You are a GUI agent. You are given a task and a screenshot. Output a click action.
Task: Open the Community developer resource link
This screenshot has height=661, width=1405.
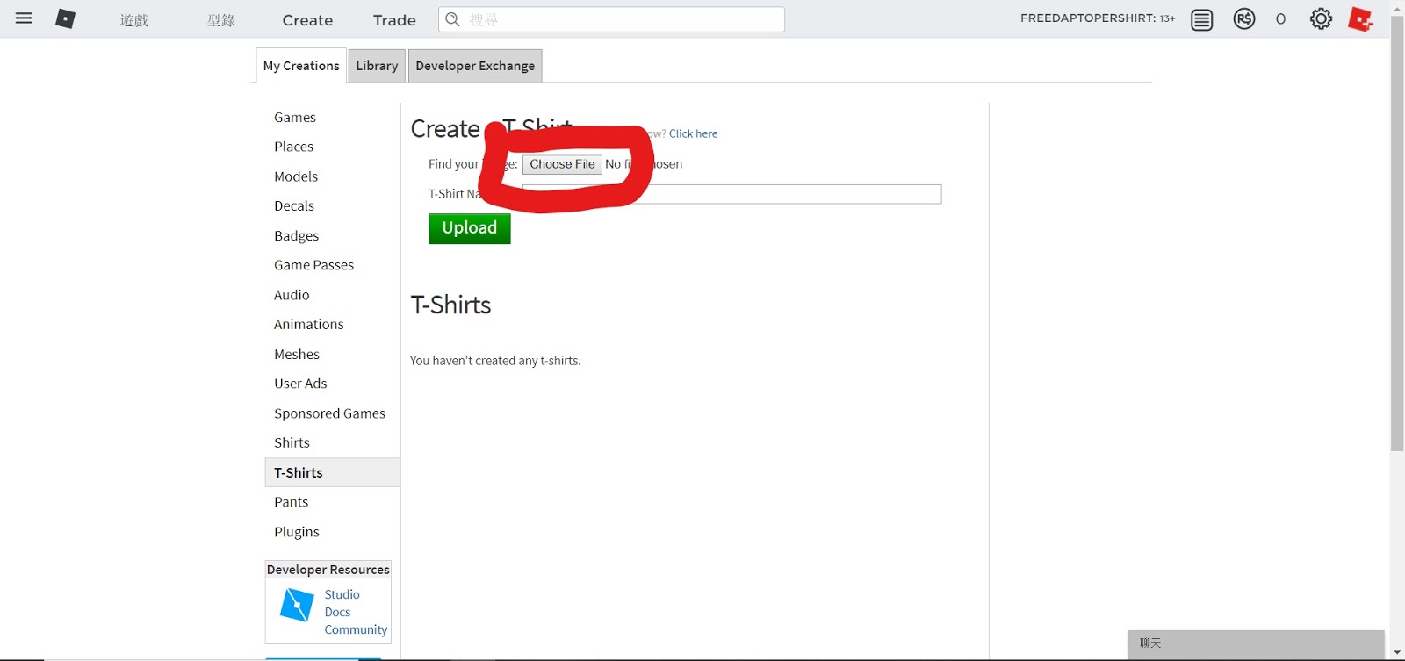coord(356,629)
